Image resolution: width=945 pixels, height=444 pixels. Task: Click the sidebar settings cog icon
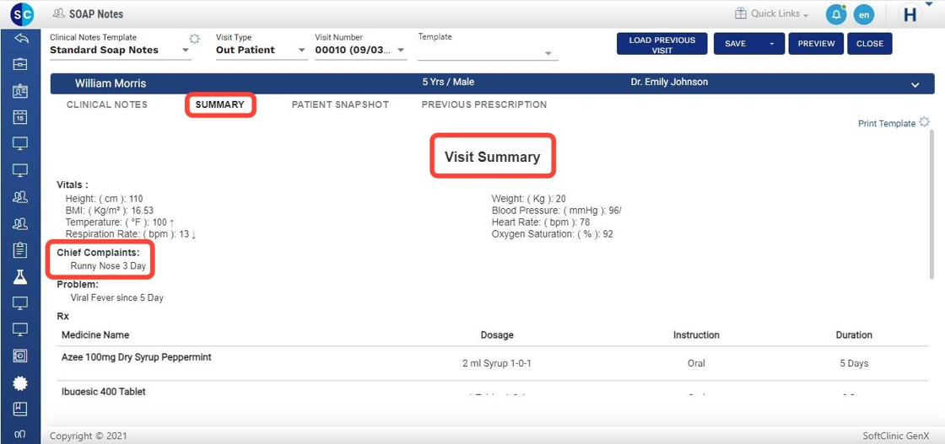tap(20, 382)
